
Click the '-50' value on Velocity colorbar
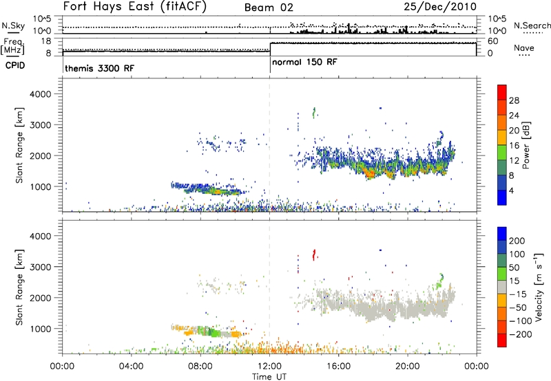[518, 307]
